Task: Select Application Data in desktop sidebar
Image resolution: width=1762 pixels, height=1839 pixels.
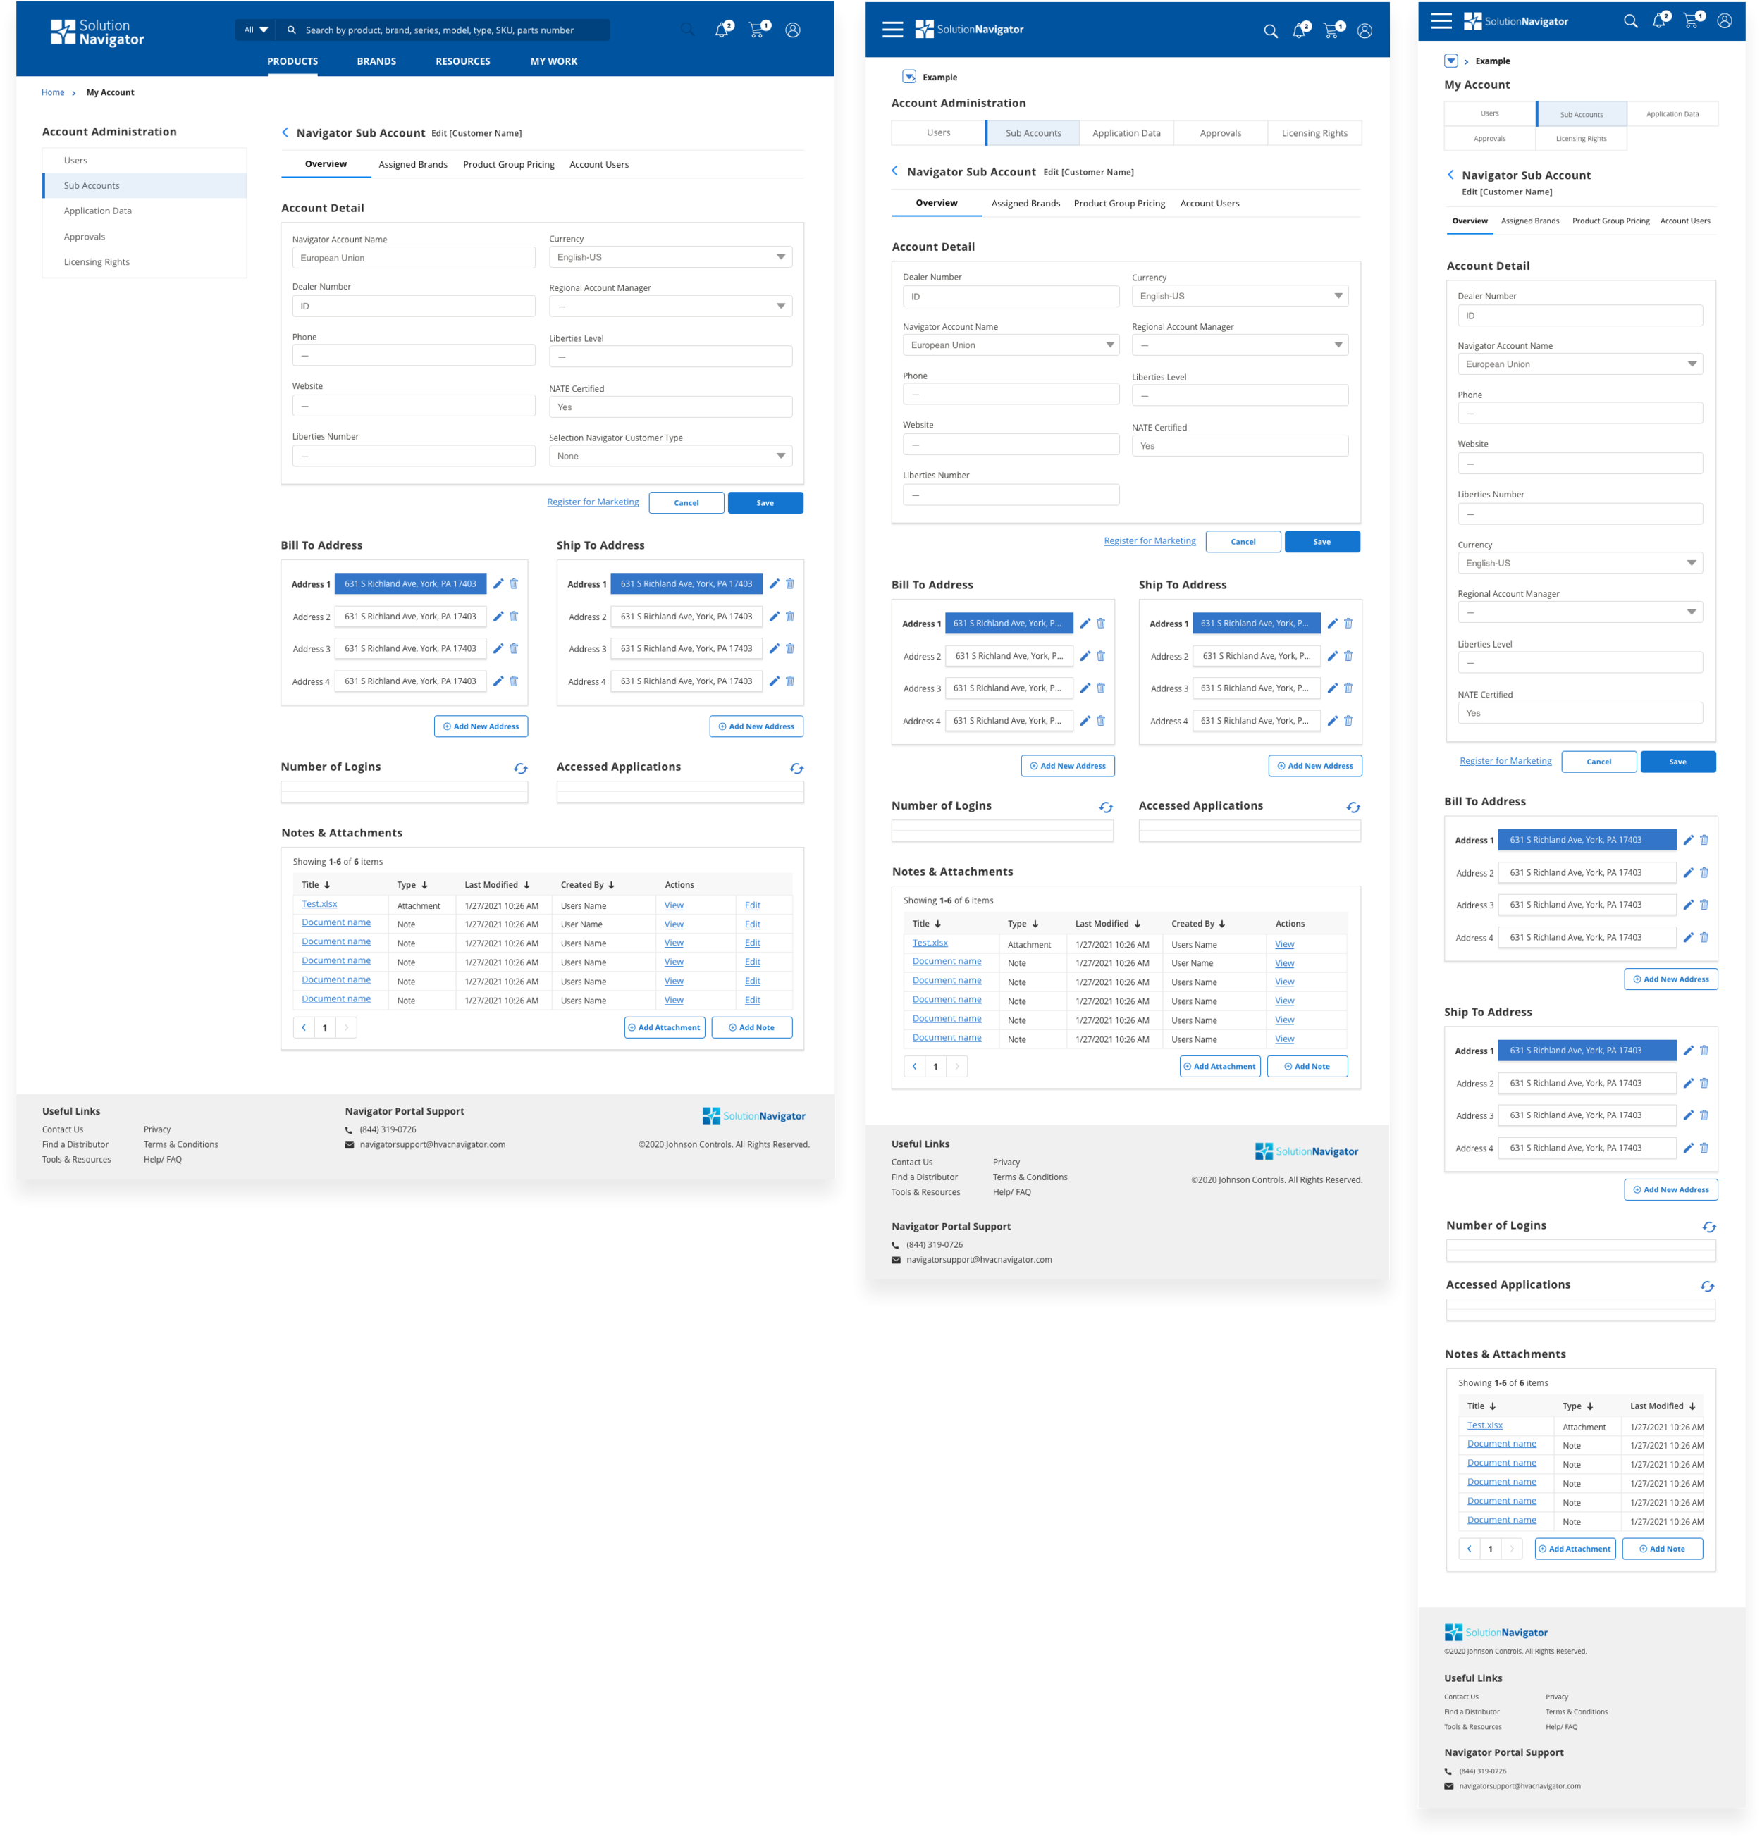Action: (x=144, y=211)
